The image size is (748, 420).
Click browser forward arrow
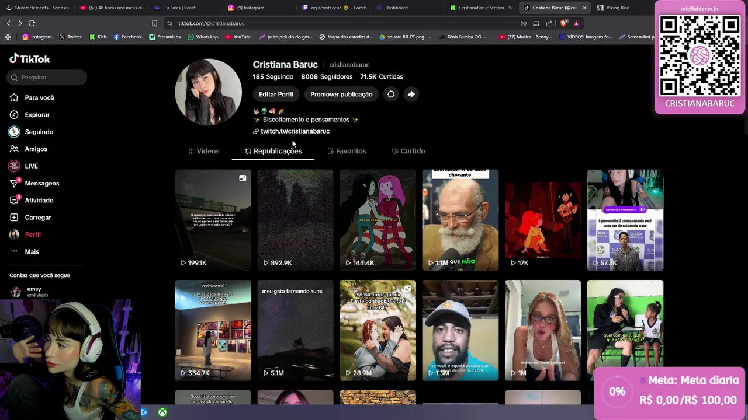pyautogui.click(x=20, y=23)
